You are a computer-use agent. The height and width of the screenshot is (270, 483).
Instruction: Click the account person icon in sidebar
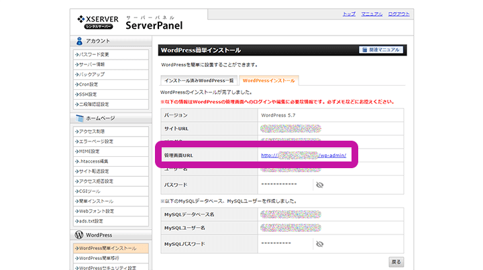[x=79, y=40]
